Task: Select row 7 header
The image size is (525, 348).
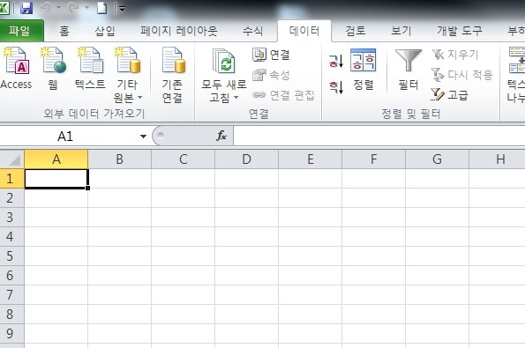Action: tap(12, 295)
